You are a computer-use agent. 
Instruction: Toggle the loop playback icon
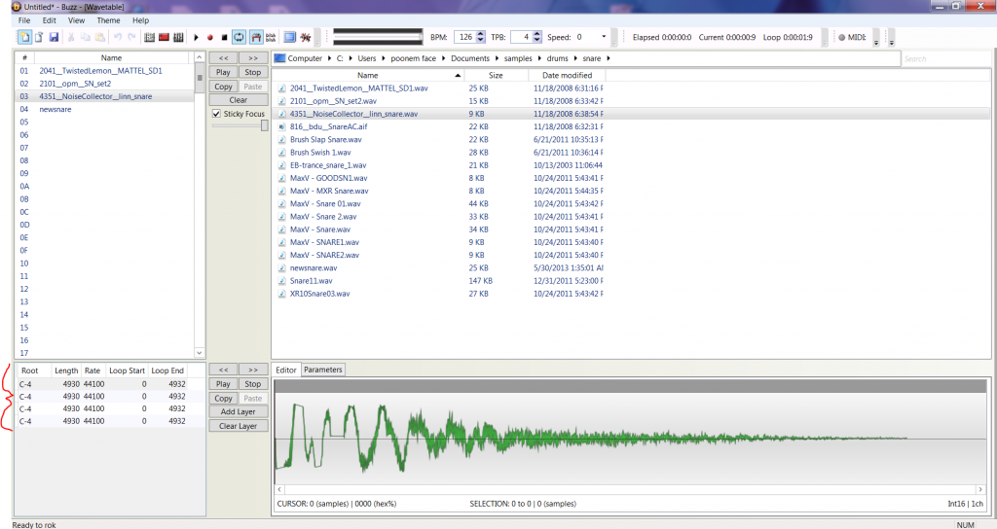pos(240,38)
